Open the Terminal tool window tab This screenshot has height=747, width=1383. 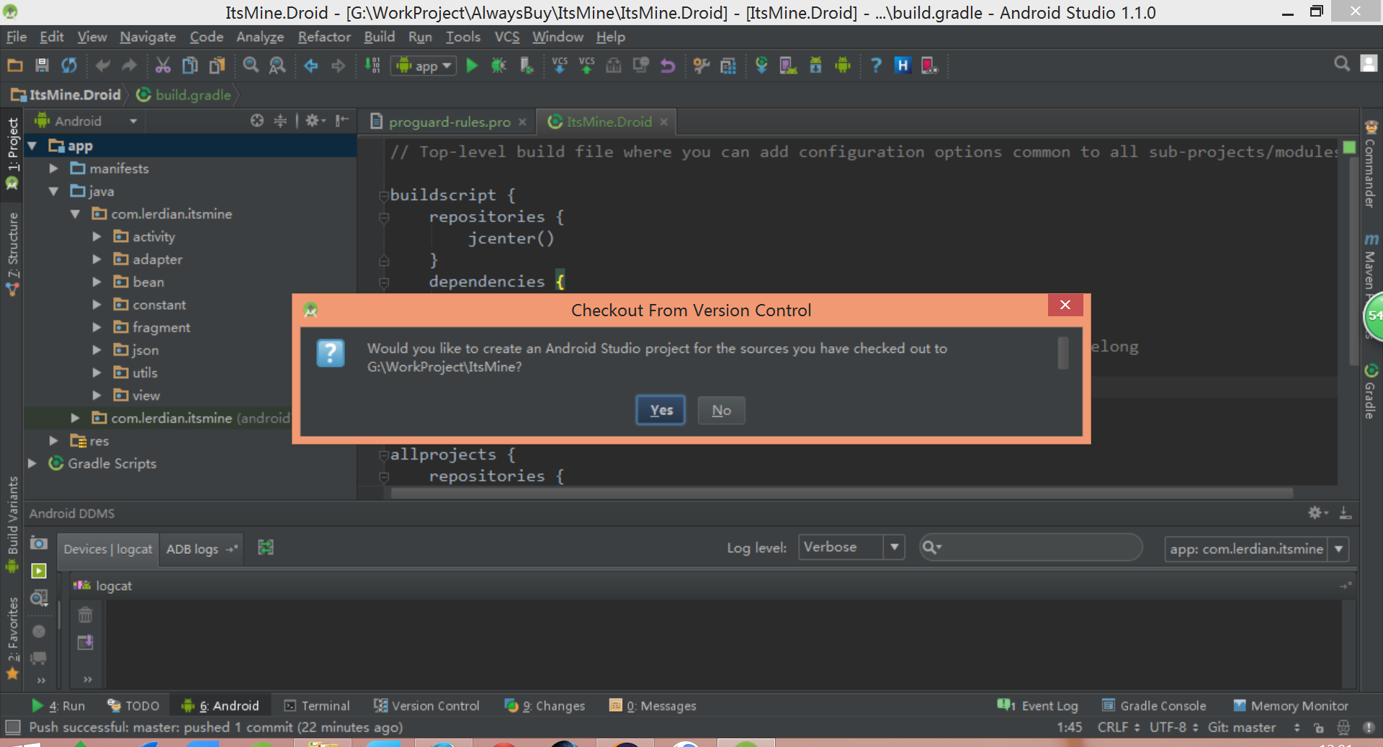pos(316,706)
